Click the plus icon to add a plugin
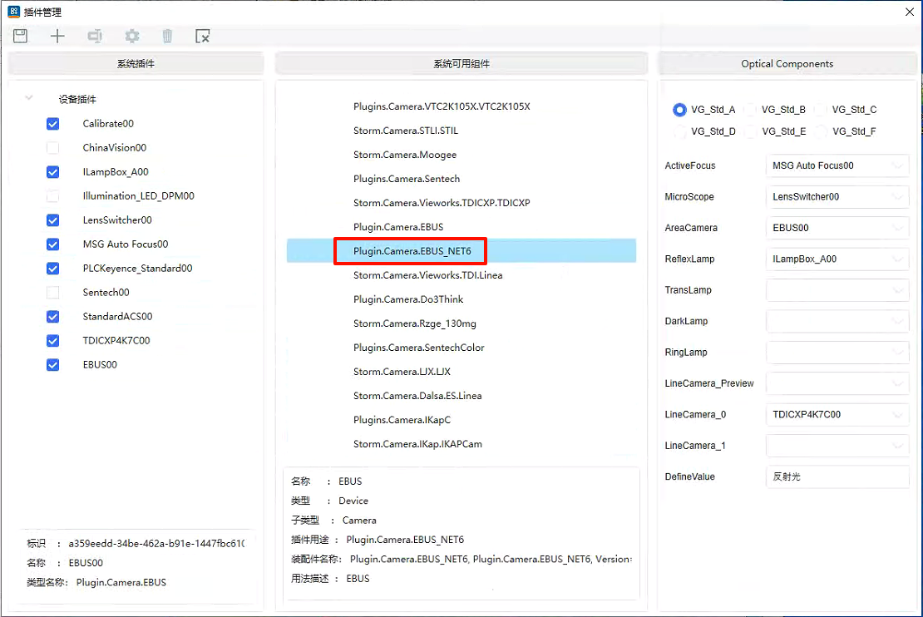 (57, 36)
